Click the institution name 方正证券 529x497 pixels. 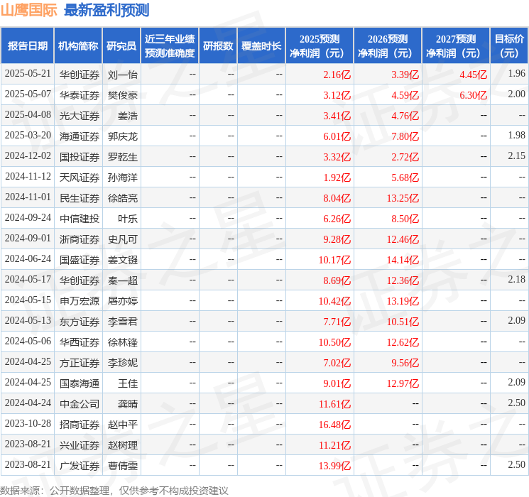pos(80,363)
